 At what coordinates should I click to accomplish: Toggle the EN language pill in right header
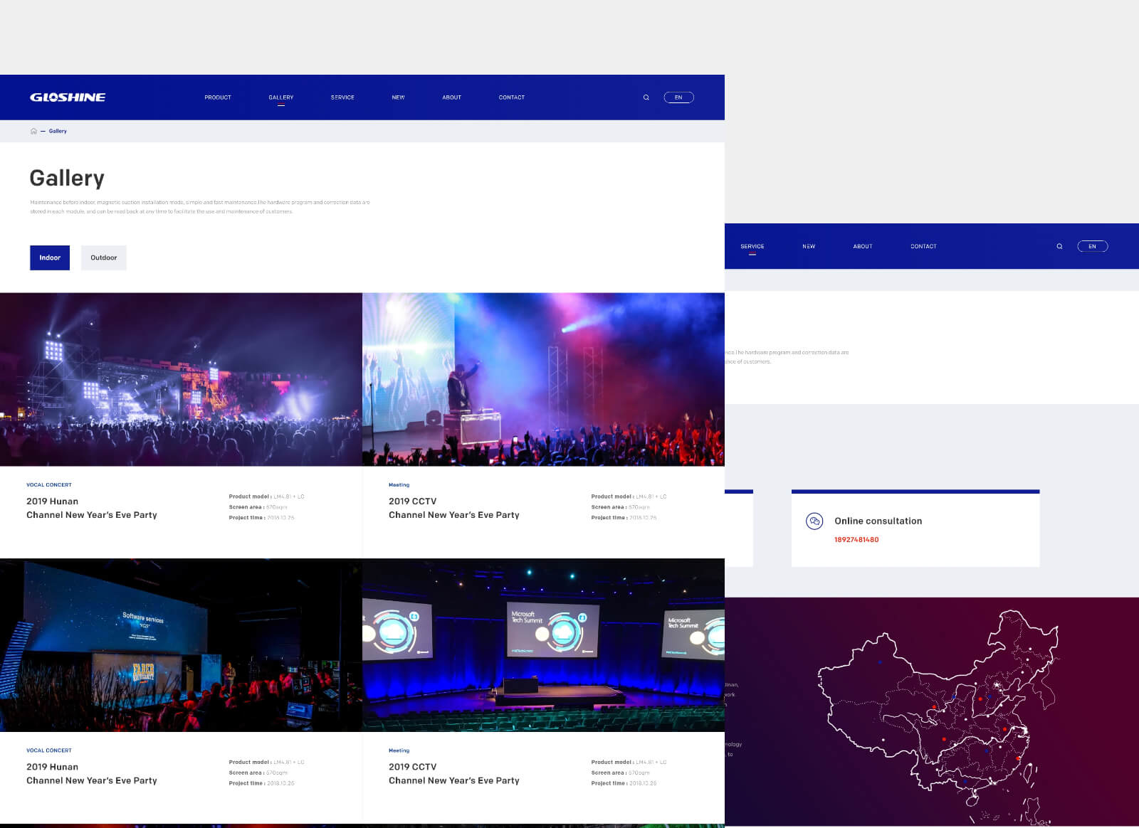coord(1092,246)
